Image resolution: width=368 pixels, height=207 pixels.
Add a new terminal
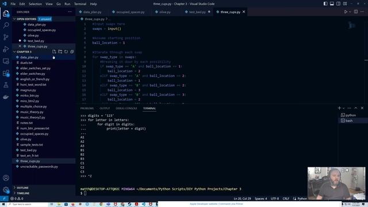coord(339,108)
